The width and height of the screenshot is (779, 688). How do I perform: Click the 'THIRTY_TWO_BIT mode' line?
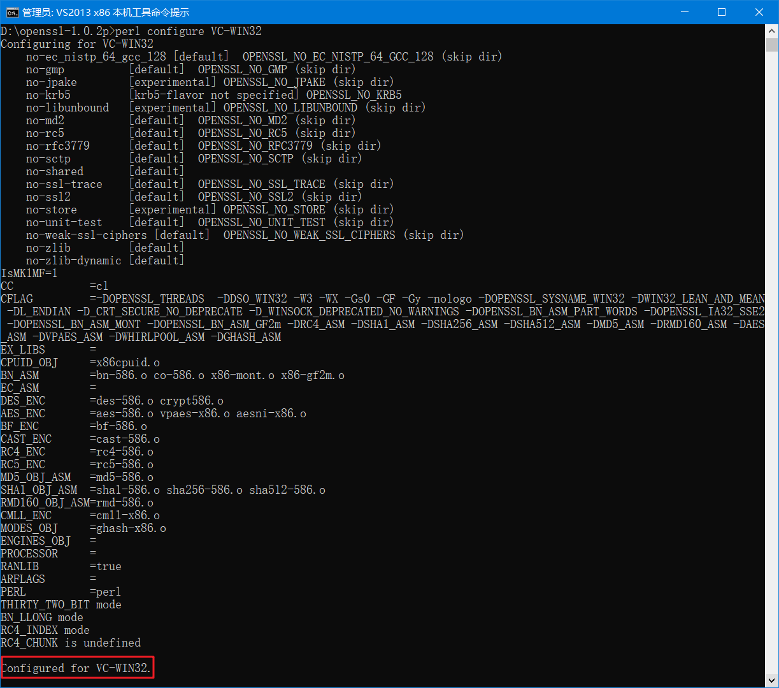61,605
